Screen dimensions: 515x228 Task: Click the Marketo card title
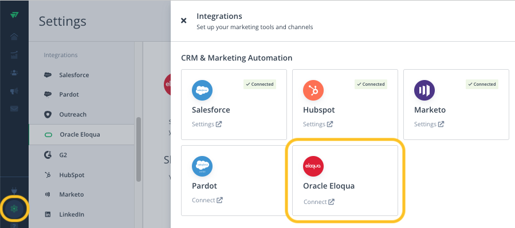click(x=430, y=110)
